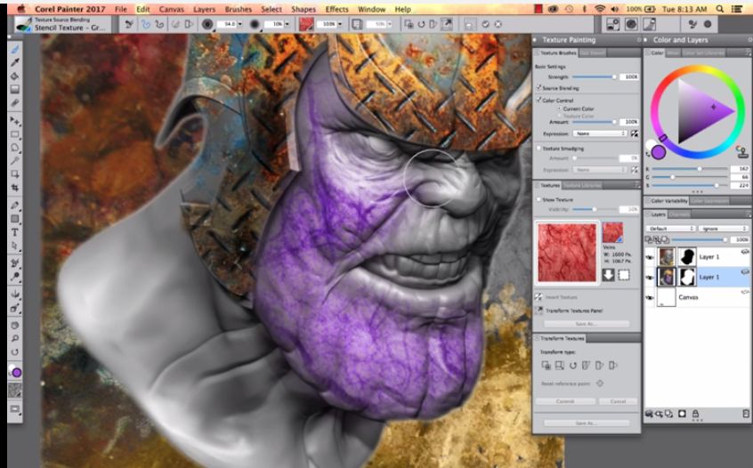Click the toolbox main color swatch

(x=17, y=373)
